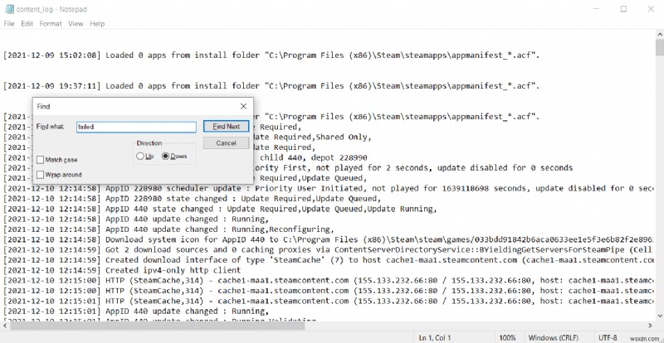This screenshot has height=343, width=664.
Task: Click the Ln 1, Col 1 status entry
Action: (435, 338)
